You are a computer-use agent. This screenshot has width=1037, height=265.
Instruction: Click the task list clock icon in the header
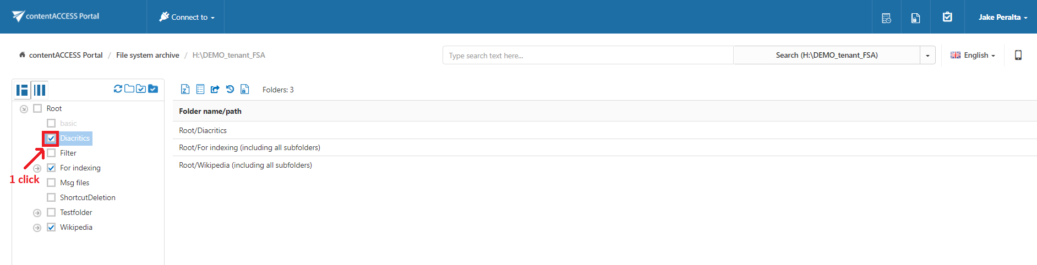886,18
